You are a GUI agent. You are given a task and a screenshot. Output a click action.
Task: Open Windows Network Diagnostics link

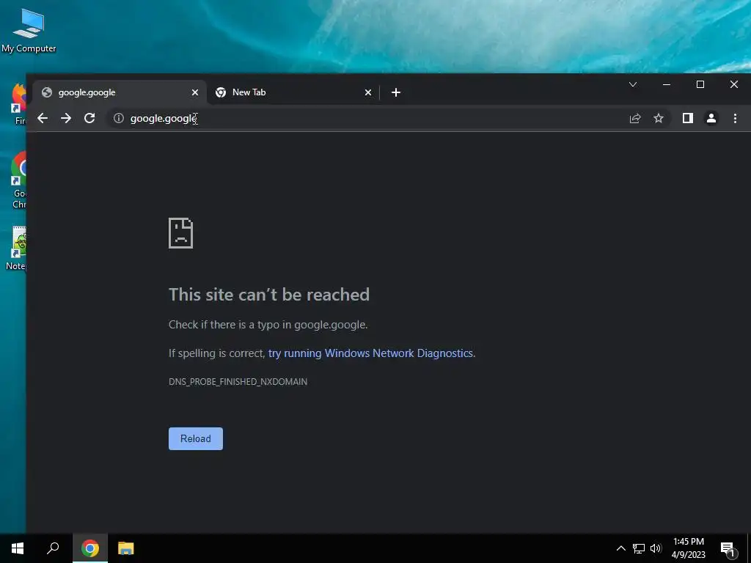[x=370, y=353]
